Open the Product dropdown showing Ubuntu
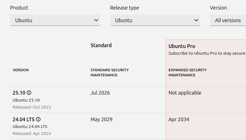The width and height of the screenshot is (246, 140). tap(55, 20)
